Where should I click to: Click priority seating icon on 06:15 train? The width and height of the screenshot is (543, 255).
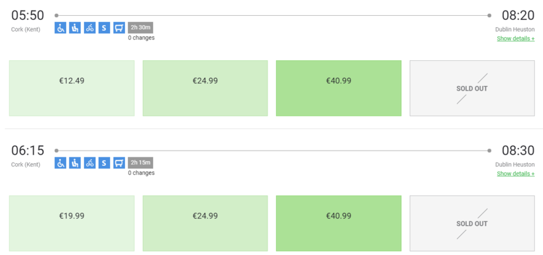(x=75, y=163)
